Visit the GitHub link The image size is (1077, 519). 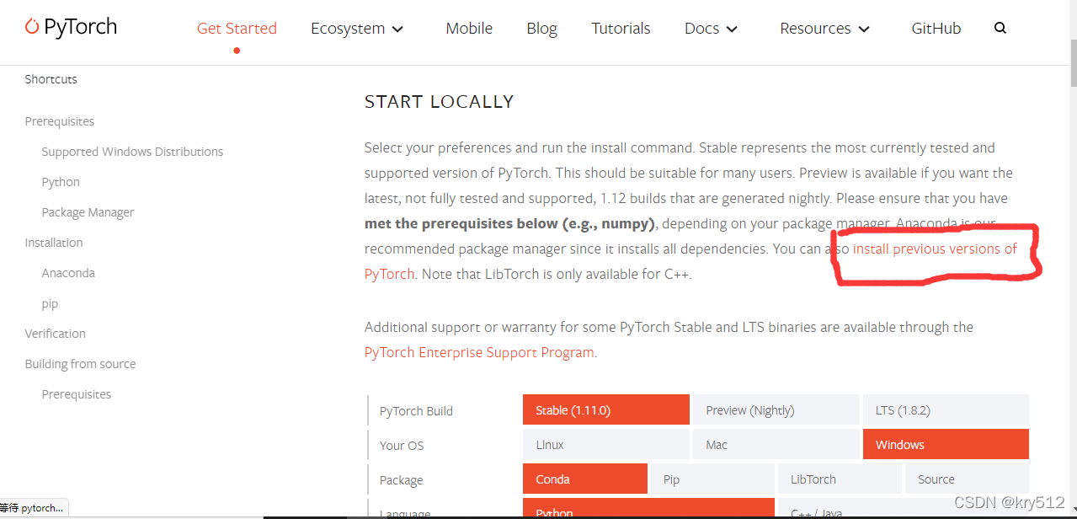[936, 28]
